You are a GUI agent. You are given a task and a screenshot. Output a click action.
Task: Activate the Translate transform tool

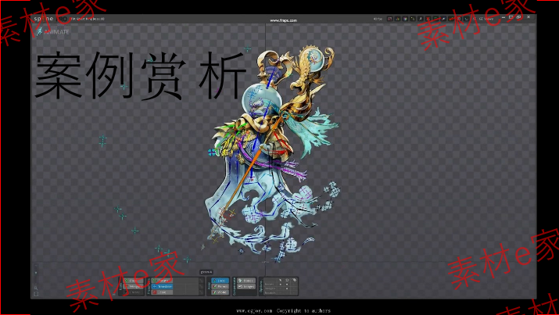coord(162,287)
